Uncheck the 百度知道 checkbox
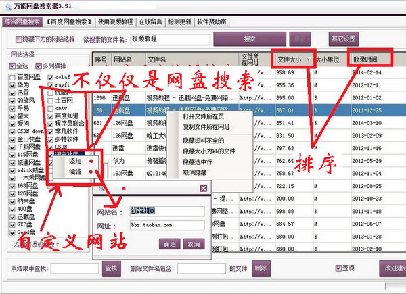Screen dimensions: 406x294 pos(51,116)
